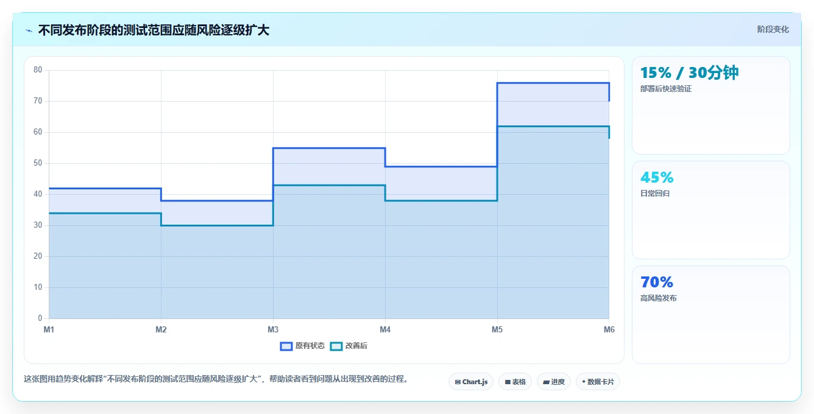Click the 日常回归 caption
814x414 pixels.
coord(655,194)
